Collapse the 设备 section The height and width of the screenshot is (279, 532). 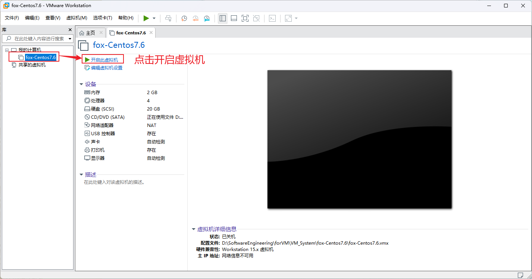[81, 84]
